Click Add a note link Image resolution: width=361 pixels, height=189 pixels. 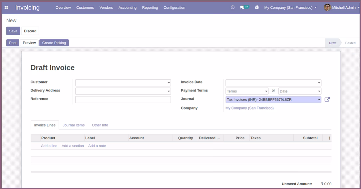(97, 146)
